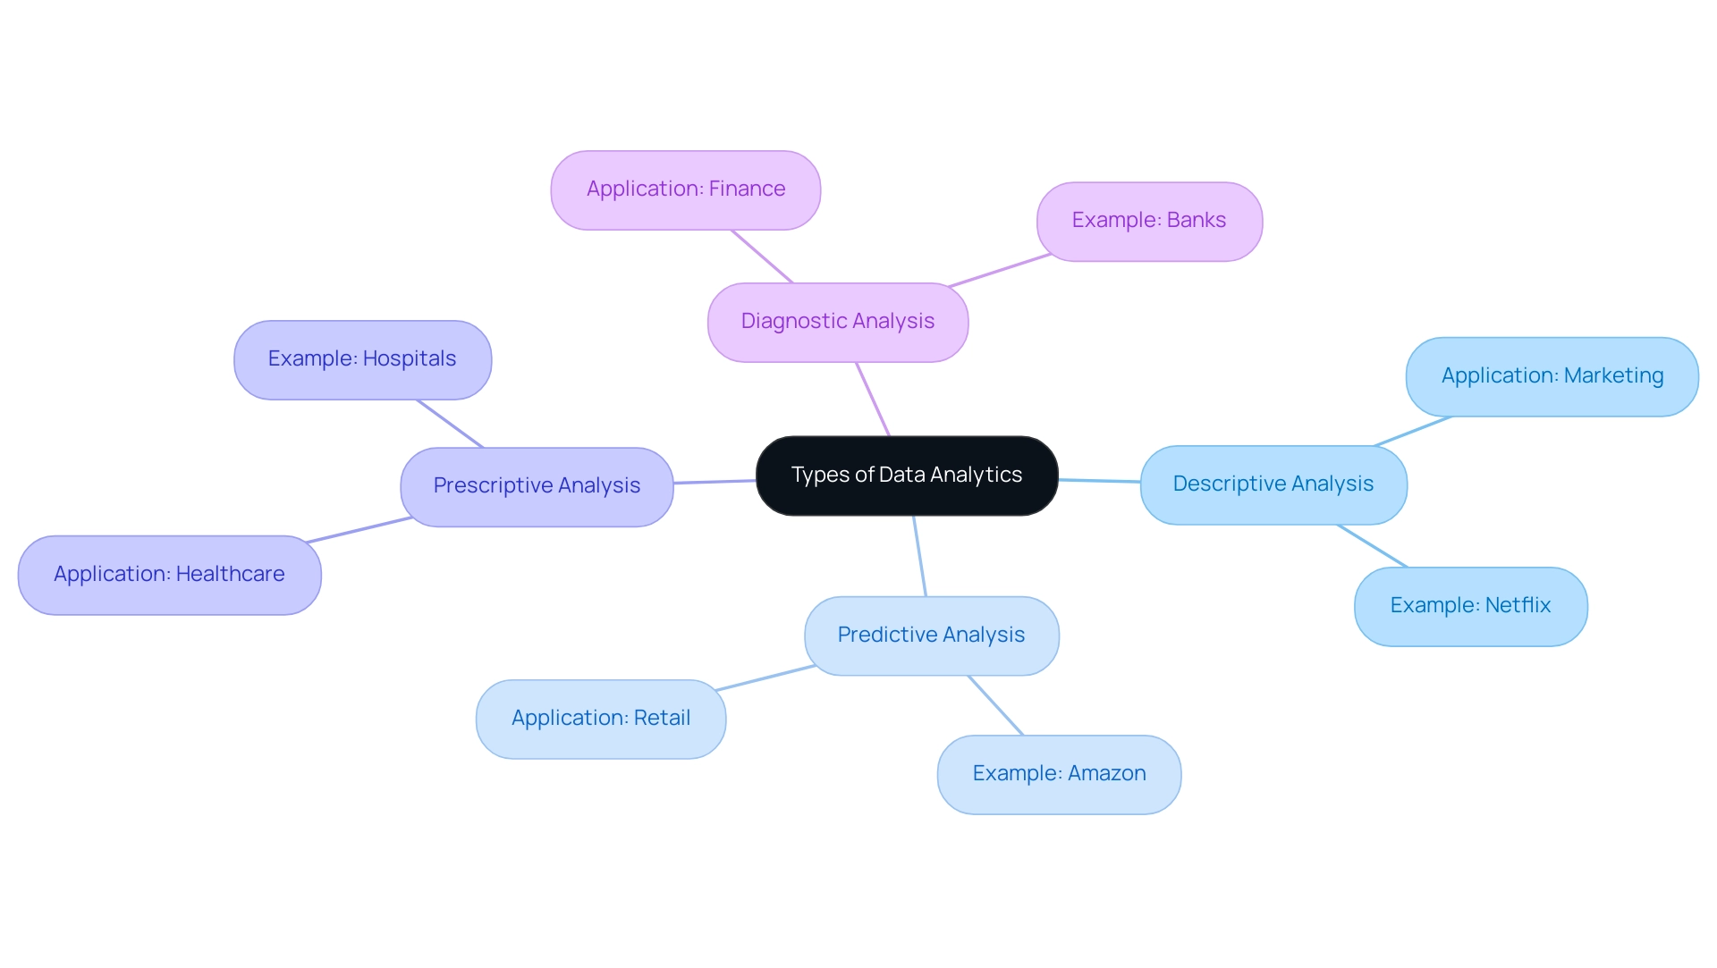The height and width of the screenshot is (968, 1717).
Task: Collapse the Prescriptive Analysis branch
Action: (537, 484)
